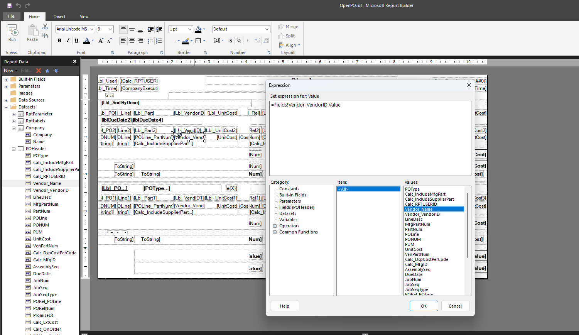Click the increase indent icon

click(159, 29)
